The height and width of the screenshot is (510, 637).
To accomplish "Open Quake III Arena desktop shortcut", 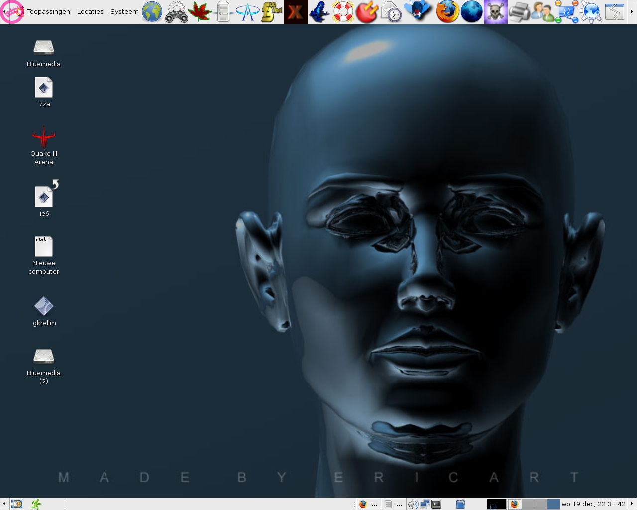I will (44, 137).
